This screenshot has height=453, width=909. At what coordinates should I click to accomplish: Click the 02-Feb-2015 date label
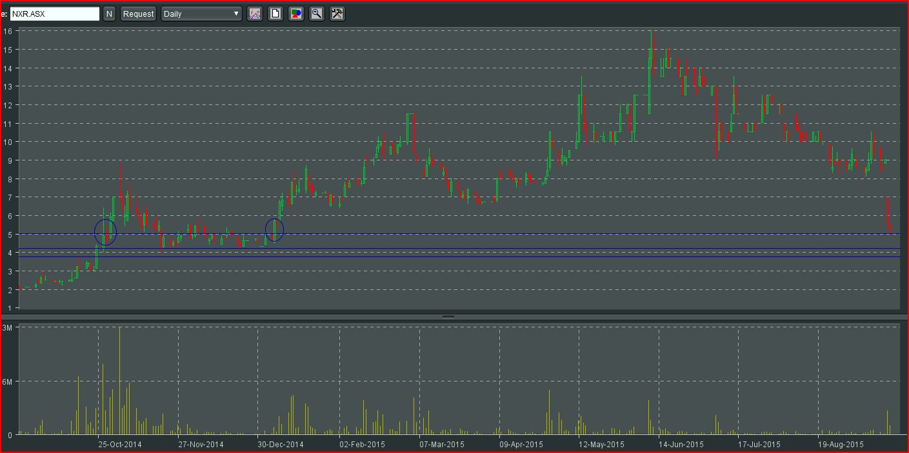[362, 445]
